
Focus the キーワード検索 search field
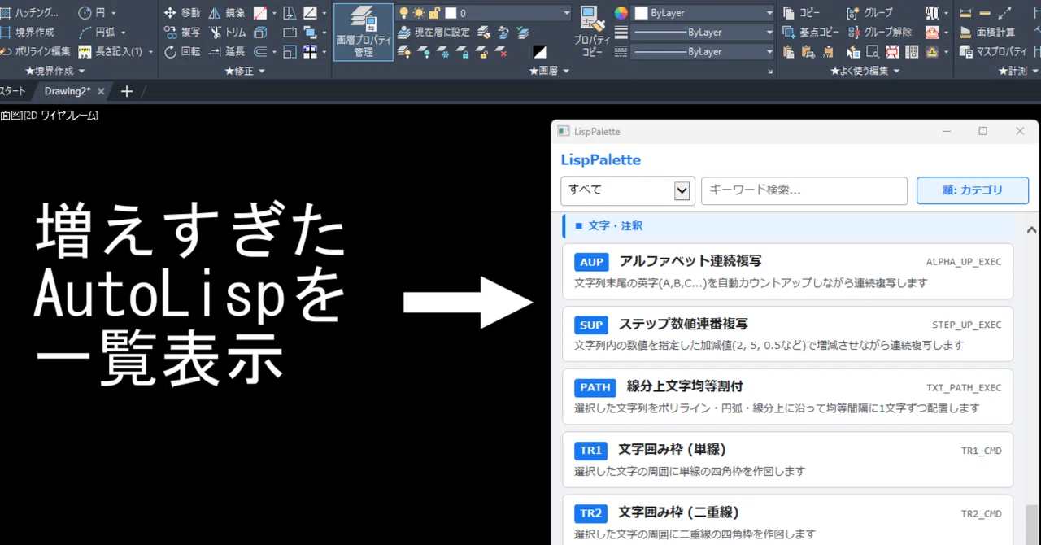[804, 190]
